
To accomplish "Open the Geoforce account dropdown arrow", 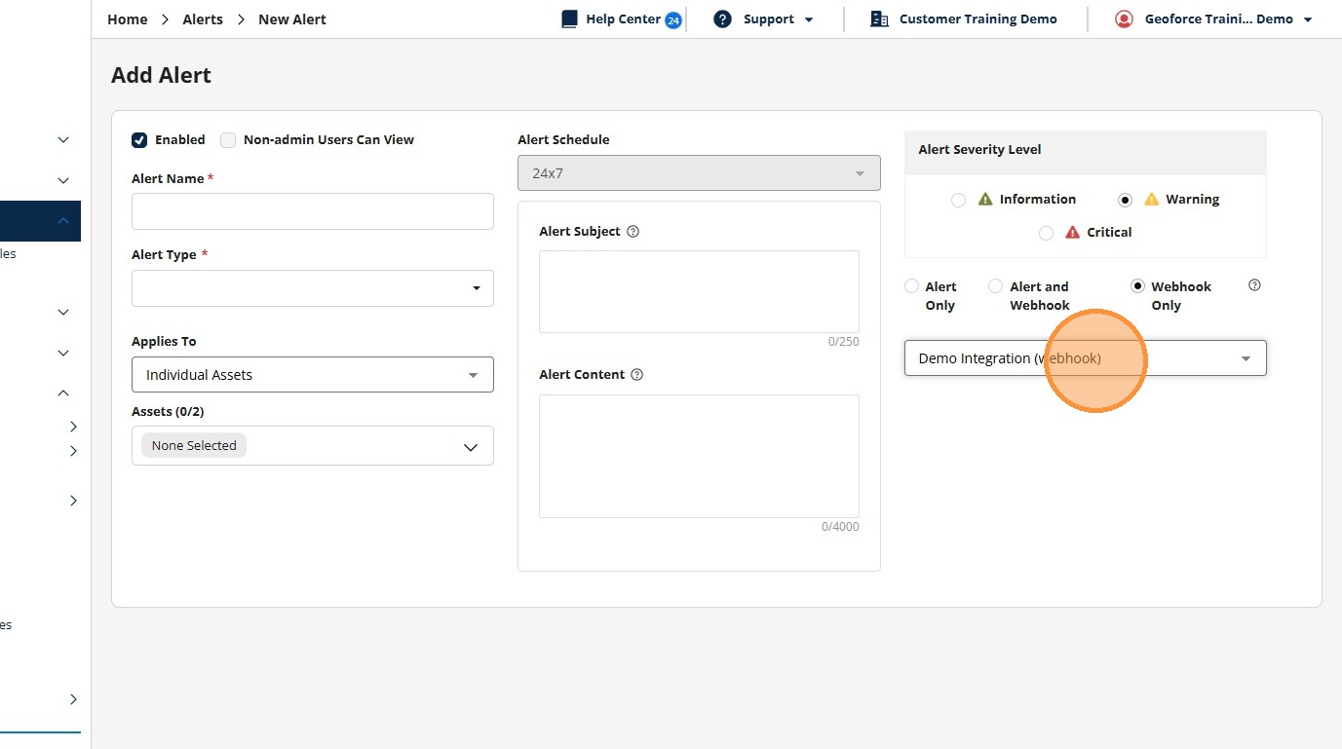I will pos(1308,20).
